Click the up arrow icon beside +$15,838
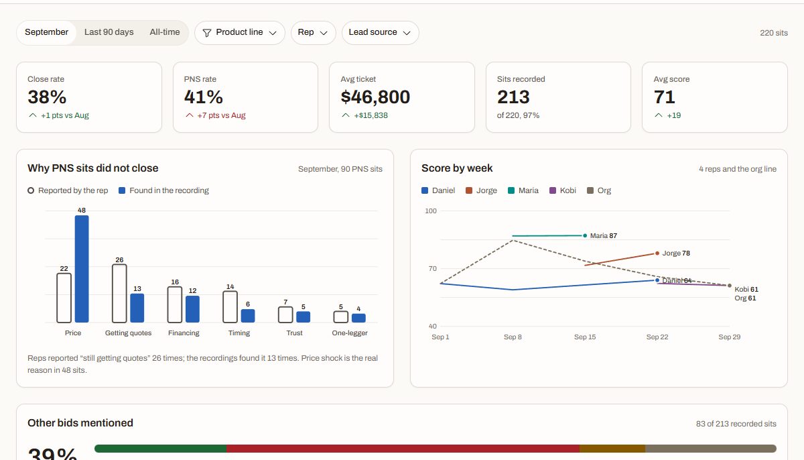This screenshot has height=460, width=804. tap(346, 115)
